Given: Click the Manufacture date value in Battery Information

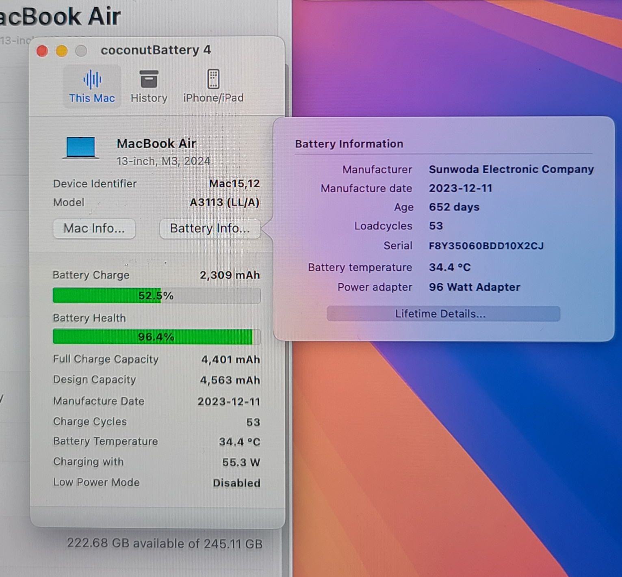Looking at the screenshot, I should click(x=460, y=188).
